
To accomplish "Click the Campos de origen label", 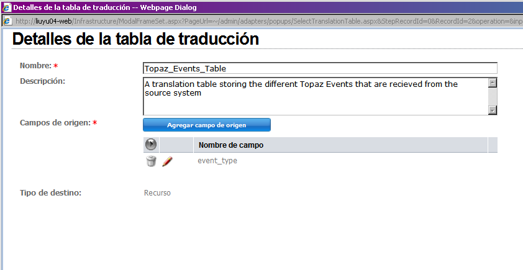I will coord(55,123).
